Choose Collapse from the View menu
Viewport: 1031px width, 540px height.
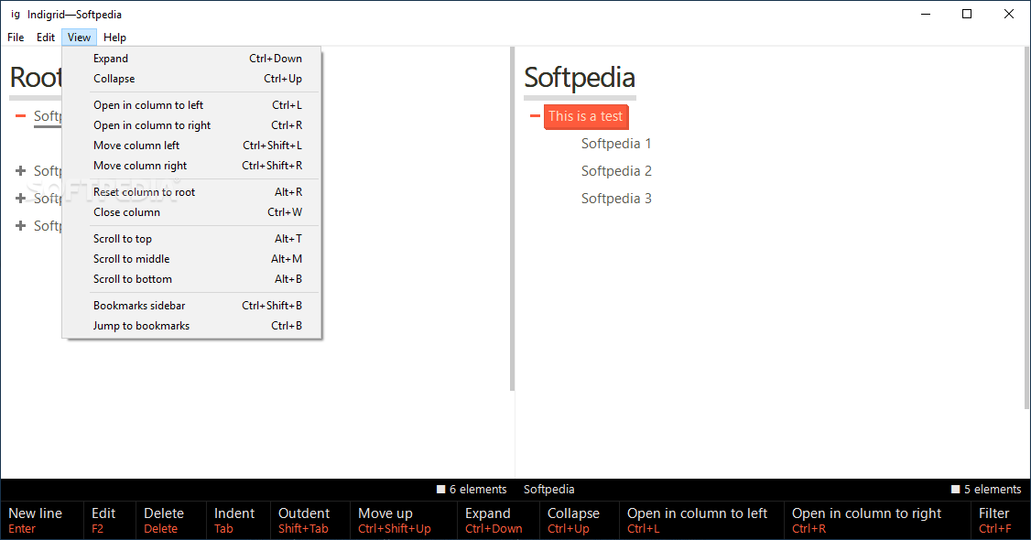tap(191, 78)
